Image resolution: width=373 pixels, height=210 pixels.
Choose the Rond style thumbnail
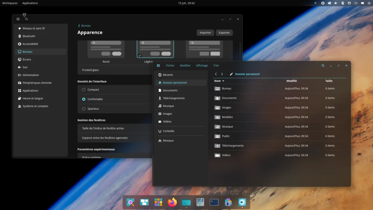(106, 49)
